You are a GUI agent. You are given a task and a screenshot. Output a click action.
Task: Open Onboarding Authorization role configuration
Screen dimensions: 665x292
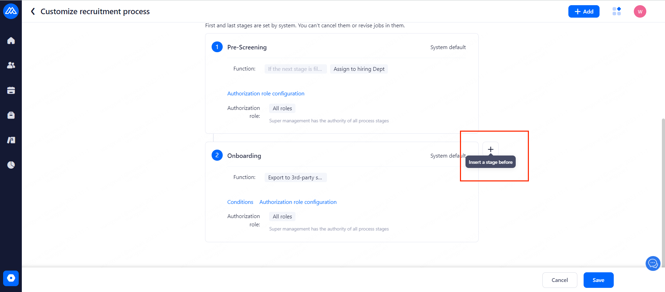pos(298,202)
